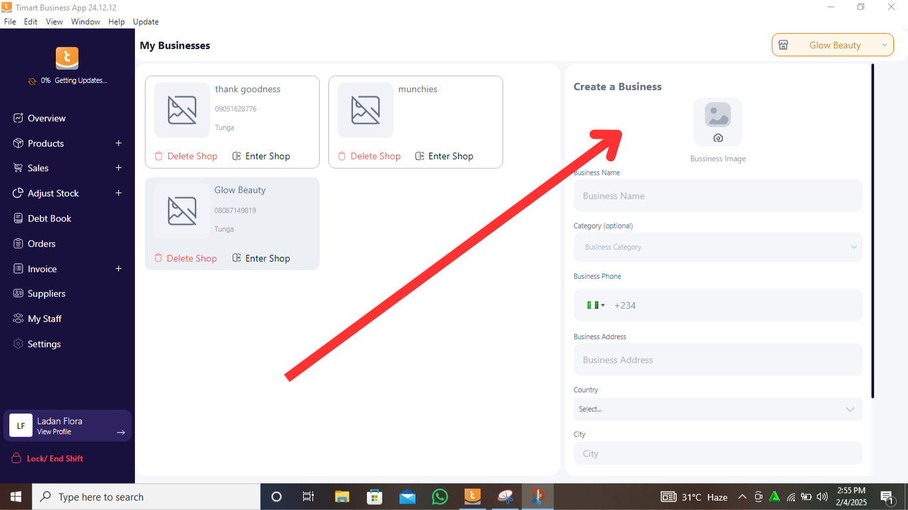The width and height of the screenshot is (908, 510).
Task: Click the thank goodness shop image placeholder
Action: (182, 110)
